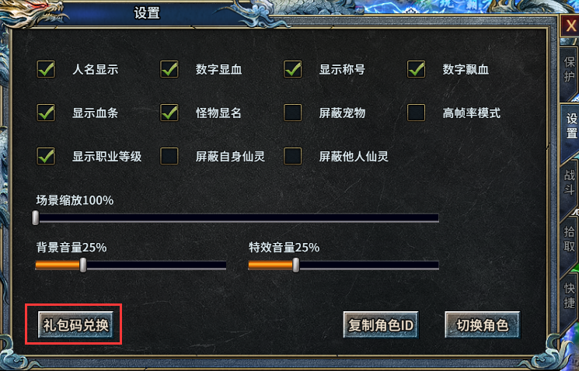
Task: Uncheck 显示职业等级 option
Action: 46,156
